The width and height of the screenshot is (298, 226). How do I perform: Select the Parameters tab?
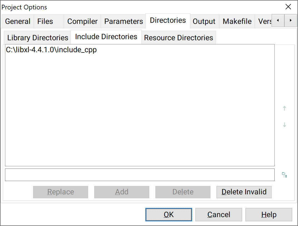click(123, 21)
